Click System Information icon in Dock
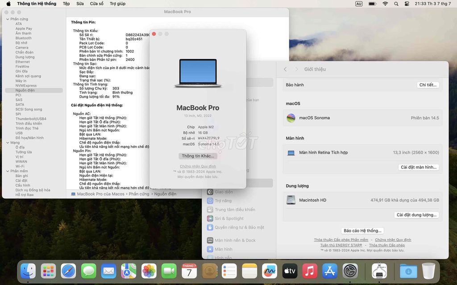Viewport: 457px width, 285px height. point(379,271)
